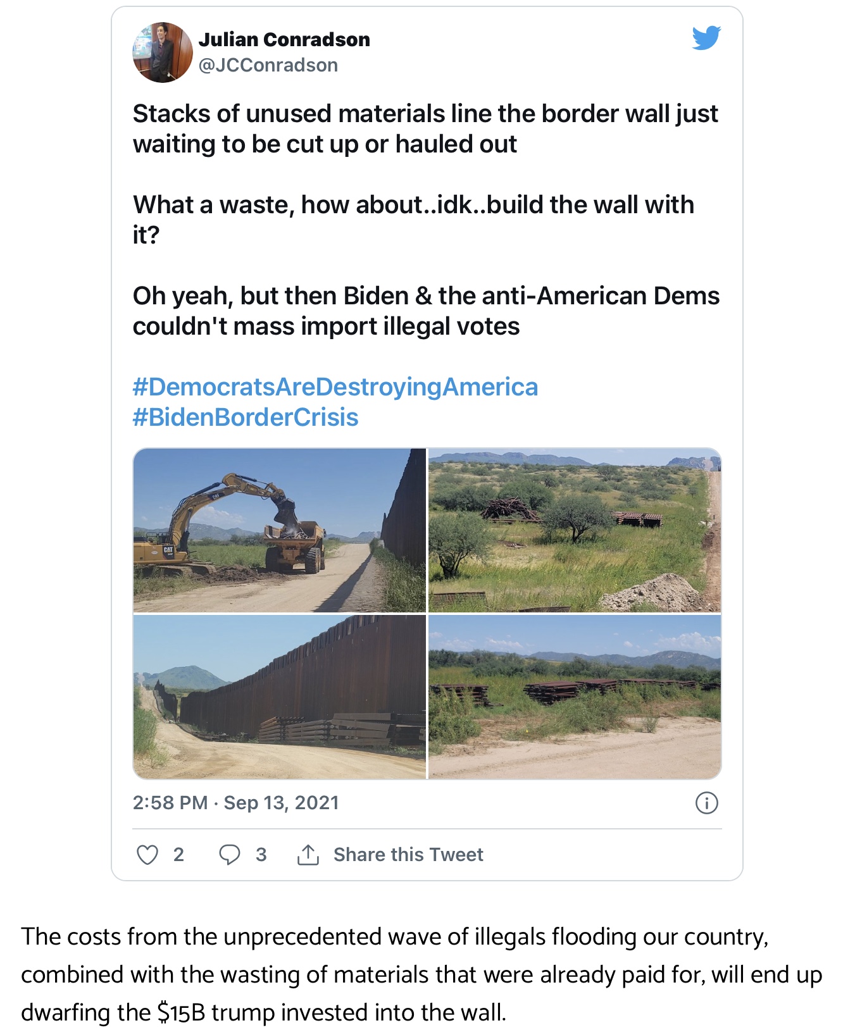Click the share upload arrow icon

tap(308, 855)
